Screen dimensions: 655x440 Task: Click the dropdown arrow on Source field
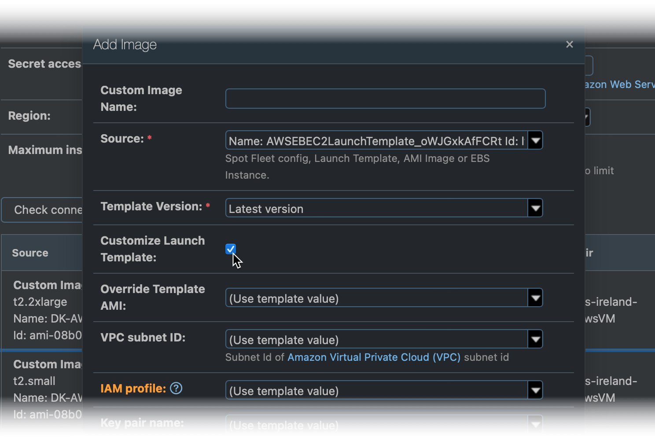click(535, 140)
